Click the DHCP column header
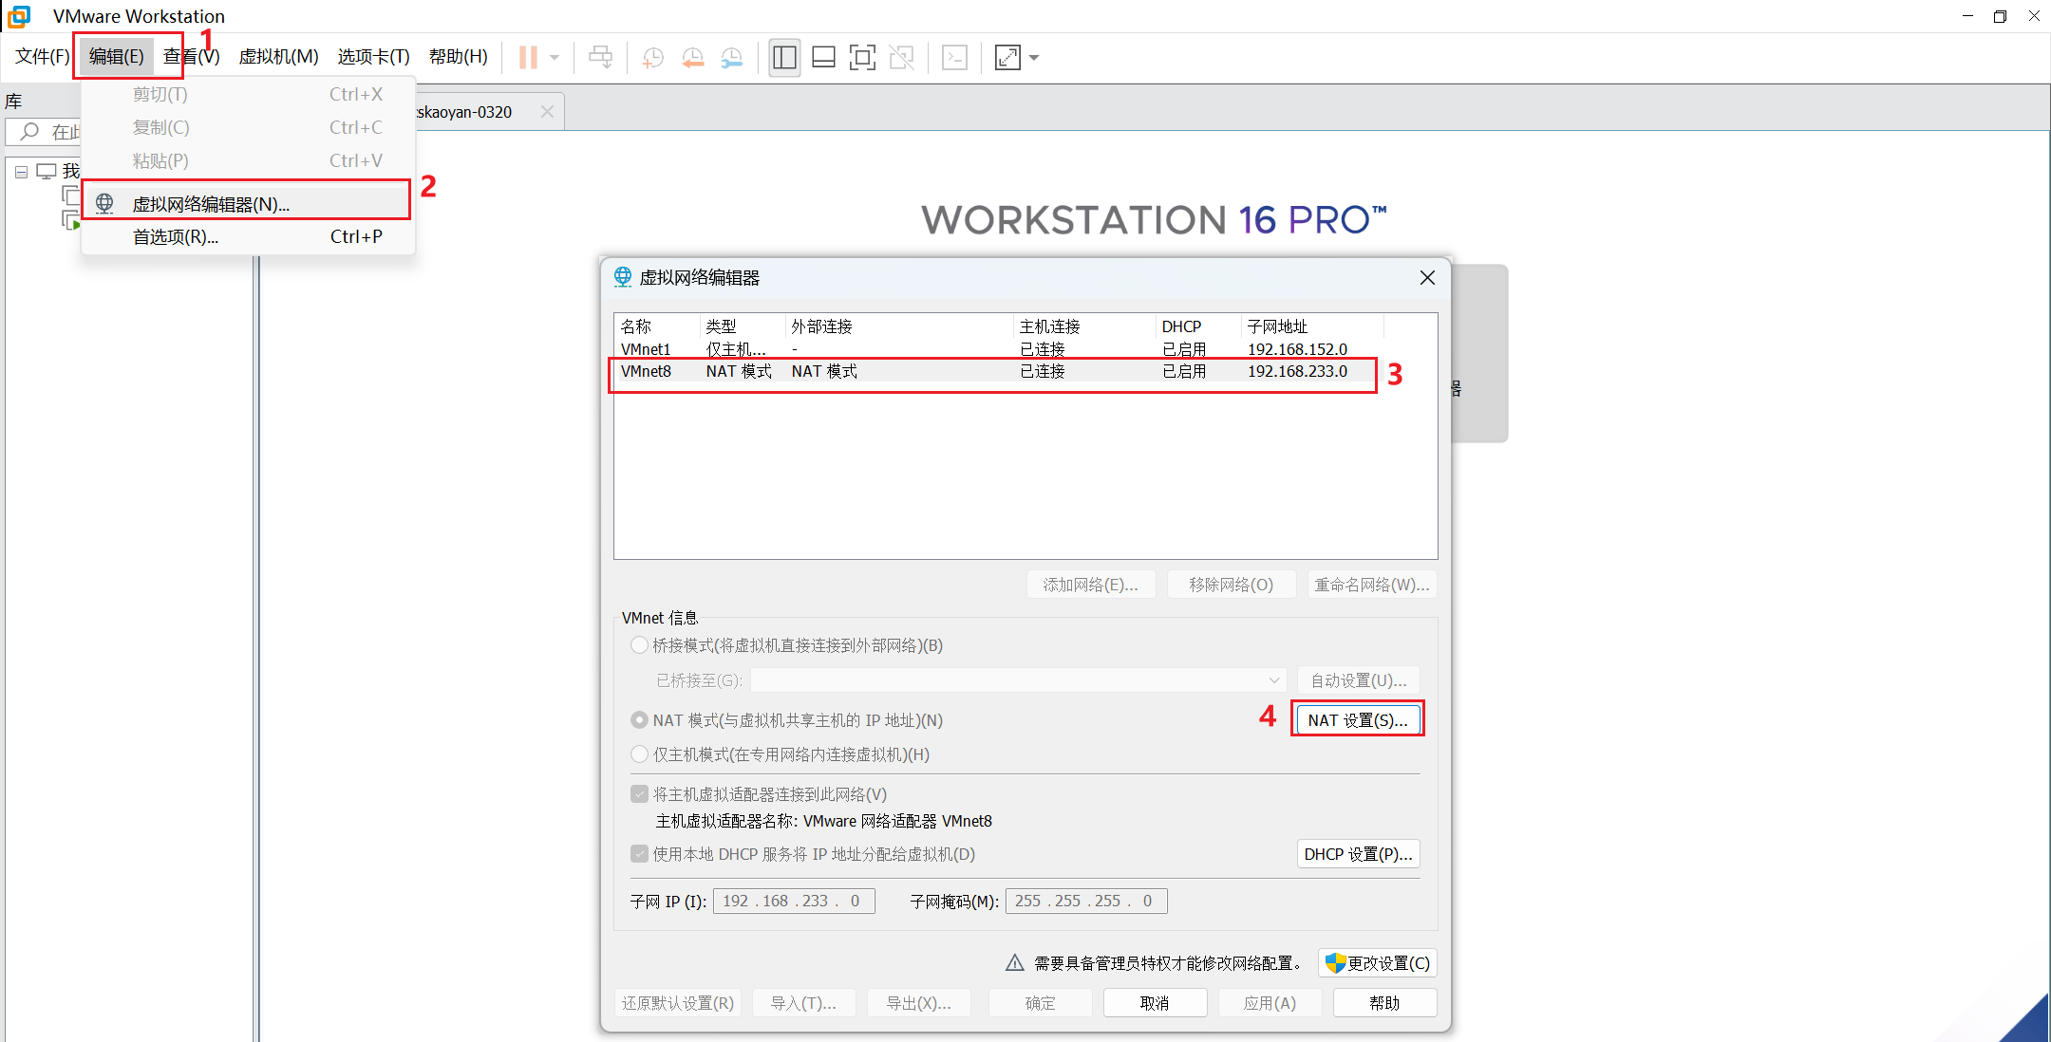 coord(1198,326)
